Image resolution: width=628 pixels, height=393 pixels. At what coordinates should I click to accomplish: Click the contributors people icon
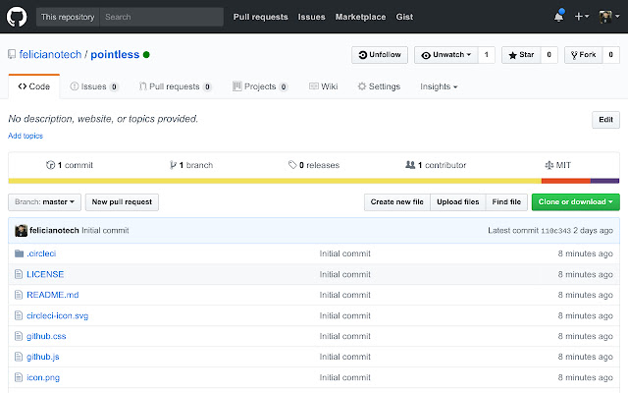tap(410, 165)
